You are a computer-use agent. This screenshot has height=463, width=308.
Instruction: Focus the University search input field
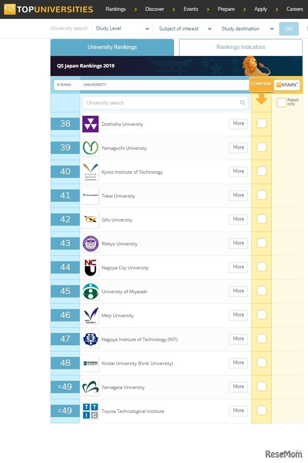tap(166, 103)
